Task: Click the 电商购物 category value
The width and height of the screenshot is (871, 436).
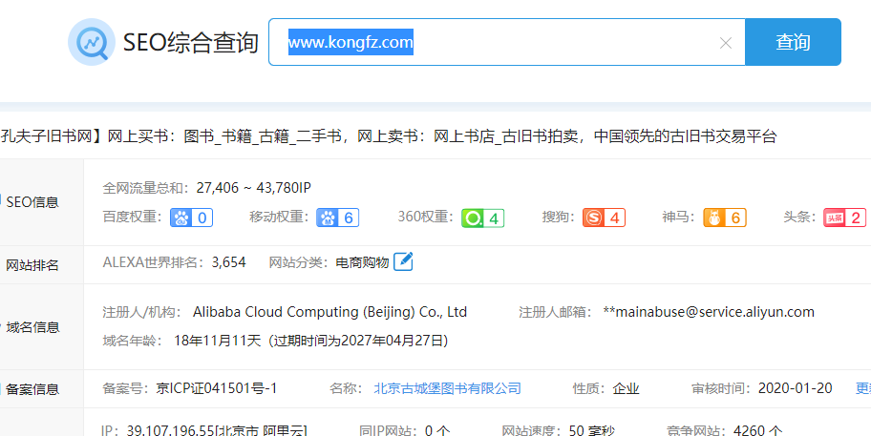Action: pyautogui.click(x=362, y=262)
